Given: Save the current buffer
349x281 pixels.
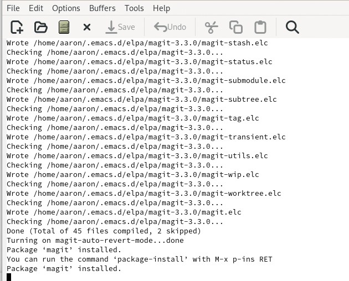Looking at the screenshot, I should (x=120, y=27).
